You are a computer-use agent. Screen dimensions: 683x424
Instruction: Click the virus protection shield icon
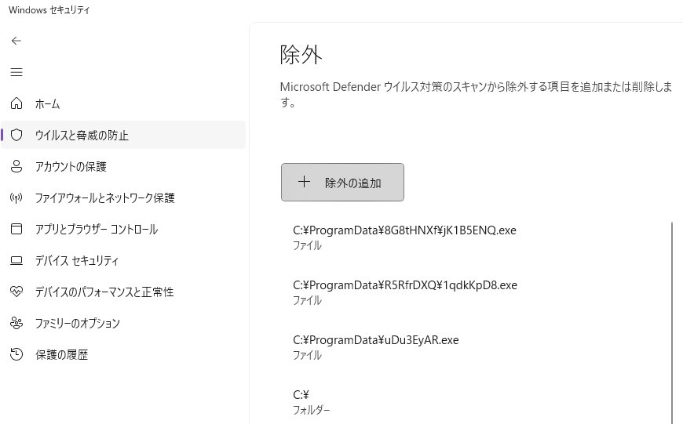point(16,135)
